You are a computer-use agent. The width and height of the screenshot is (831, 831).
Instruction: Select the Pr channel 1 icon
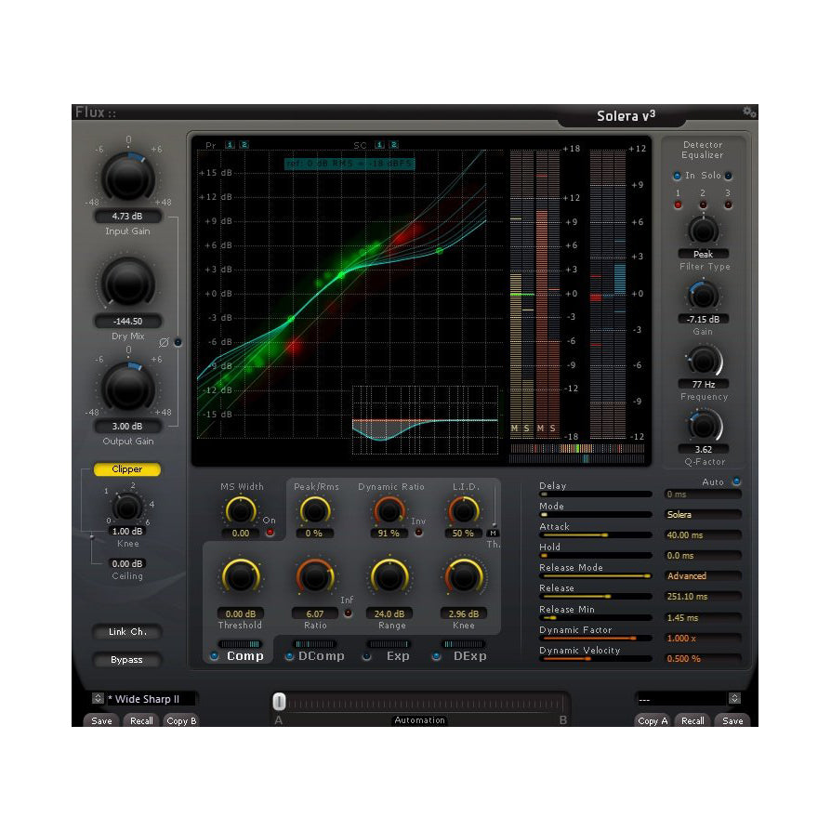(x=231, y=145)
